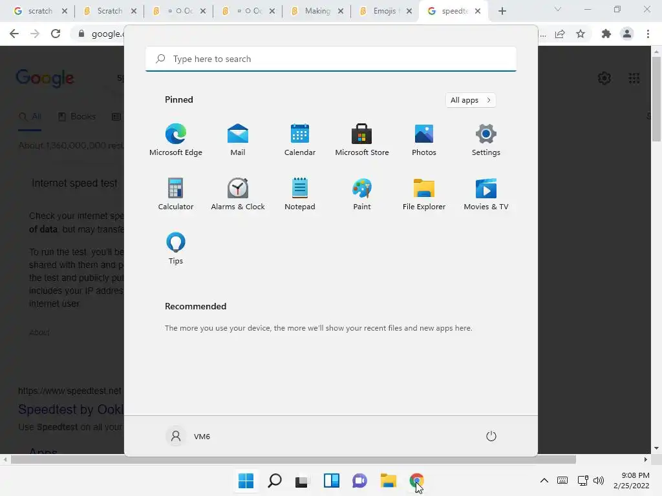
Task: Open Task View on the taskbar
Action: pyautogui.click(x=301, y=480)
